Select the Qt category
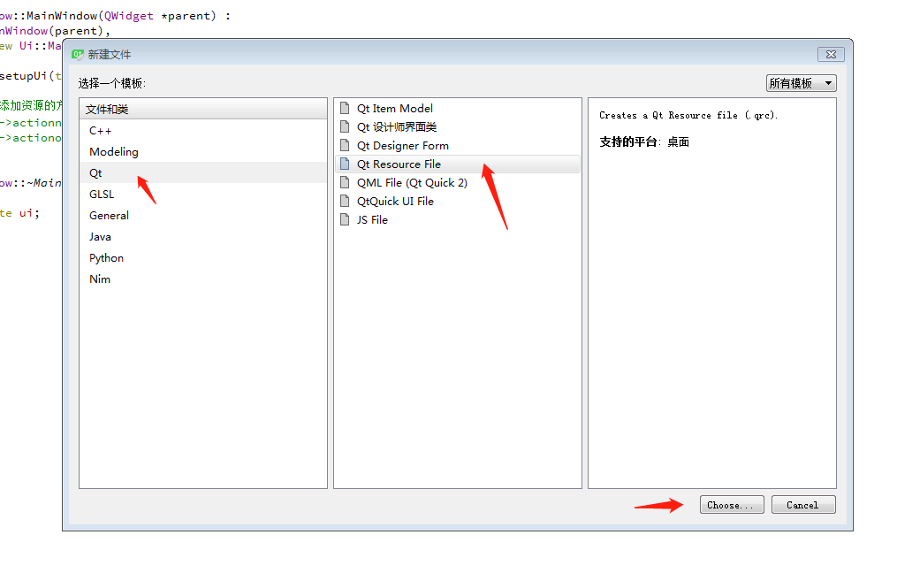The image size is (897, 573). [x=203, y=173]
